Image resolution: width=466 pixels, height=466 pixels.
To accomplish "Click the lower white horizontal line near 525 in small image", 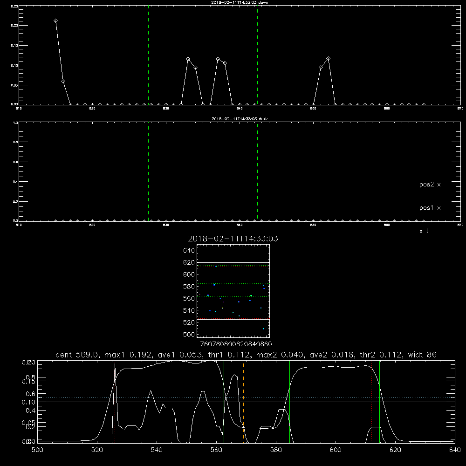I will coord(233,319).
